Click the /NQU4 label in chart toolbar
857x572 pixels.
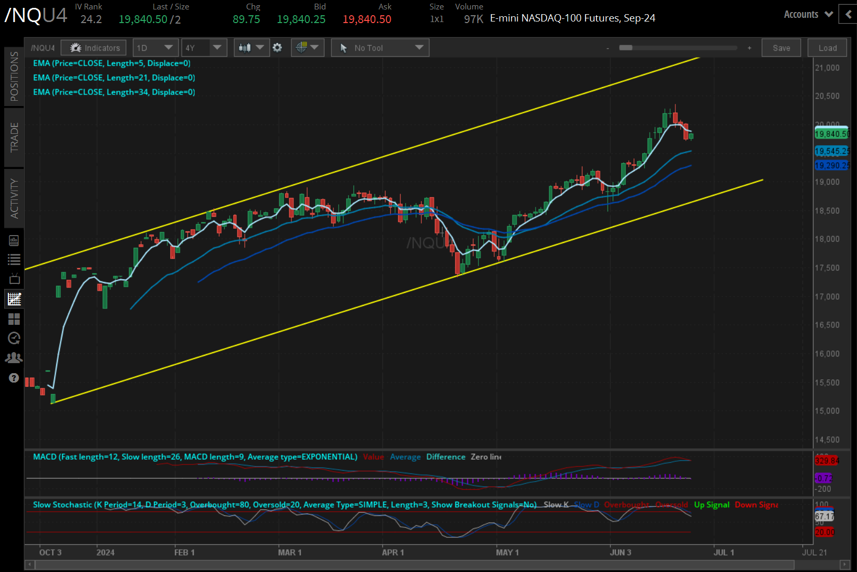click(43, 48)
